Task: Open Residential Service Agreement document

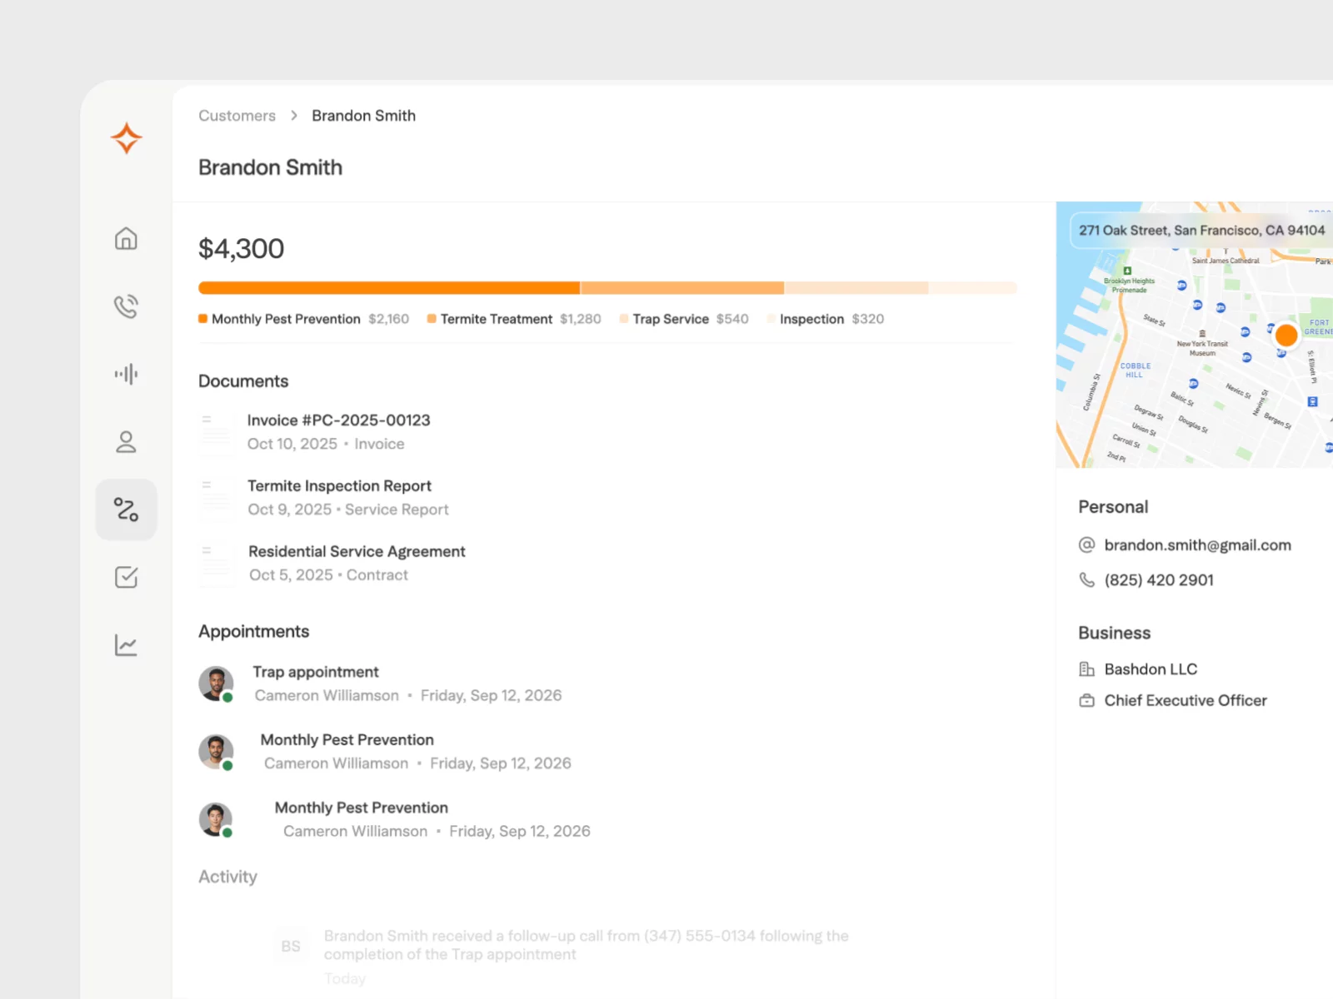Action: click(x=357, y=552)
